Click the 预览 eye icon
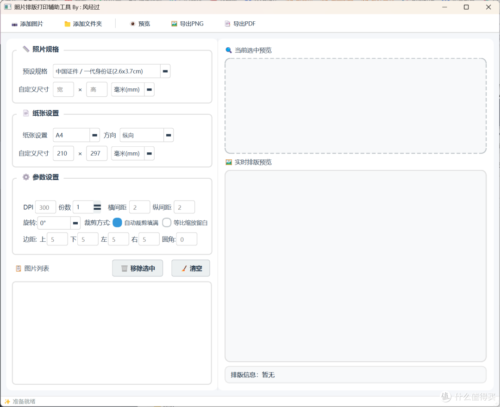This screenshot has height=407, width=500. (133, 24)
